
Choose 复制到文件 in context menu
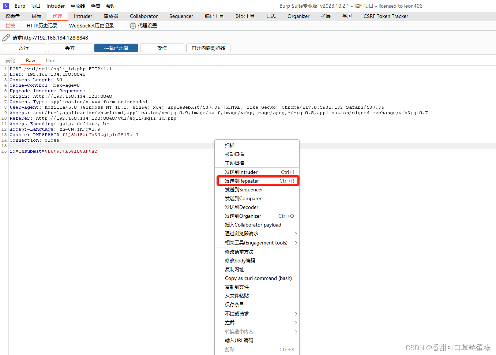point(257,287)
